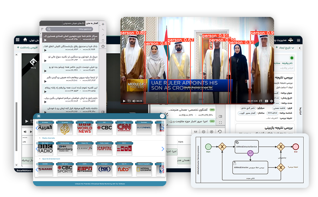
Task: Open vertical فیلترها tab on right edge
Action: (x=300, y=111)
